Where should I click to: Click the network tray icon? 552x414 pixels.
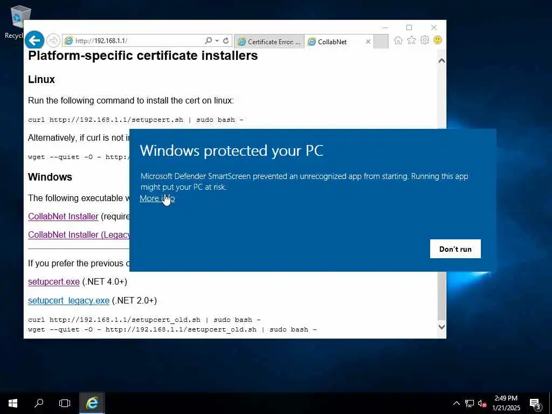coord(470,403)
